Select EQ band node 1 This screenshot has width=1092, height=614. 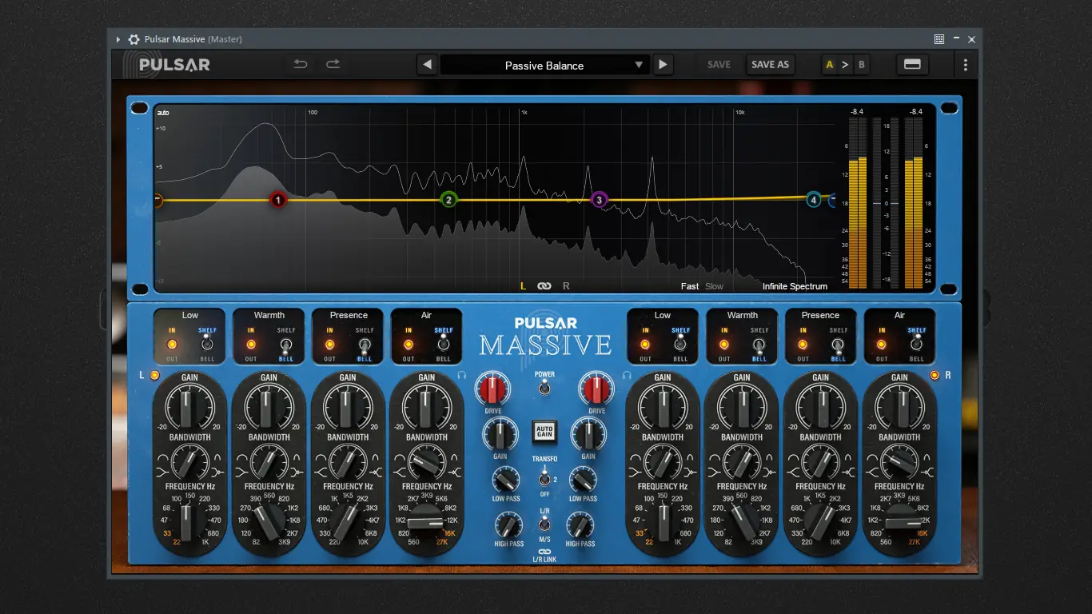278,200
